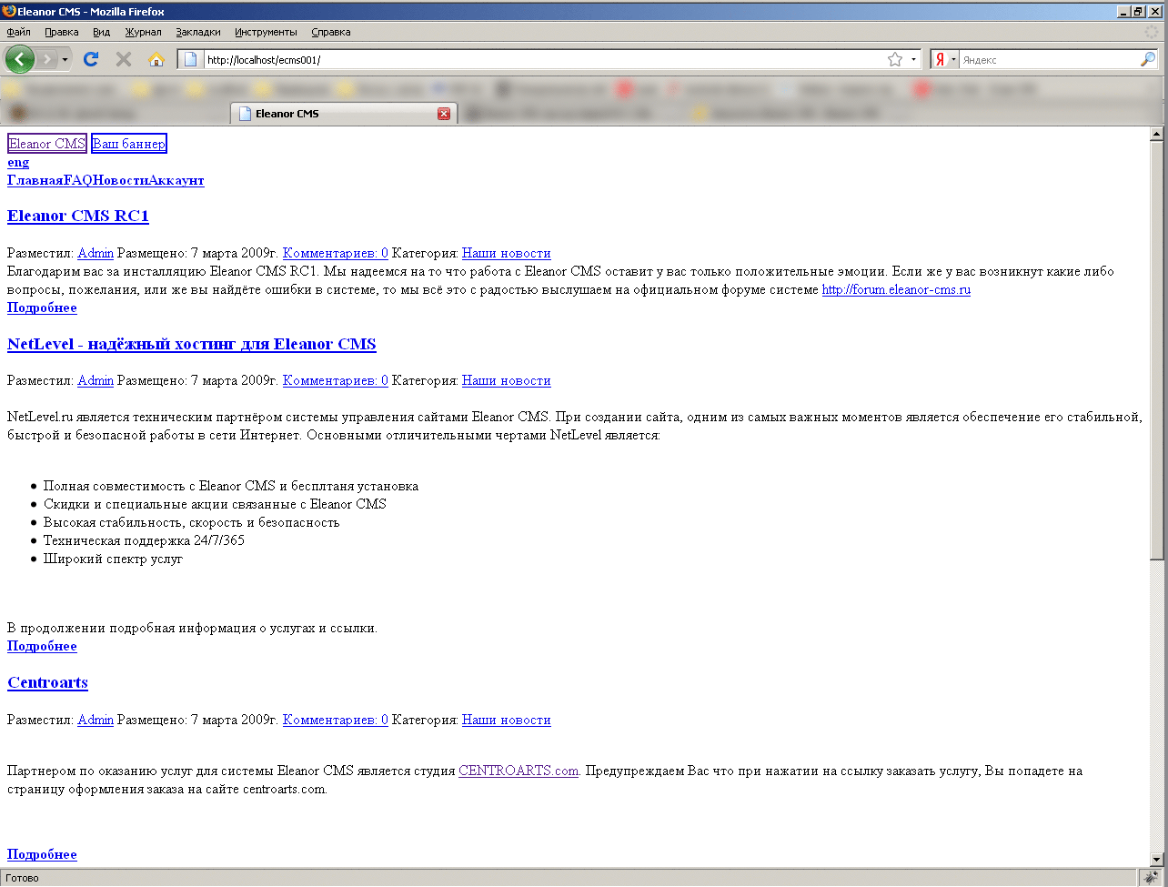The height and width of the screenshot is (887, 1168).
Task: Click 'Скидки и специальные акции' list item
Action: coord(215,504)
